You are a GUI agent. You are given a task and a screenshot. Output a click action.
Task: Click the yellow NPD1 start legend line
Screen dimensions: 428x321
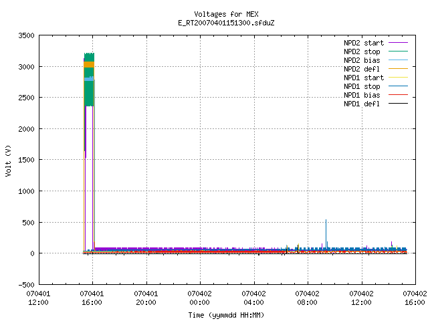pyautogui.click(x=399, y=78)
